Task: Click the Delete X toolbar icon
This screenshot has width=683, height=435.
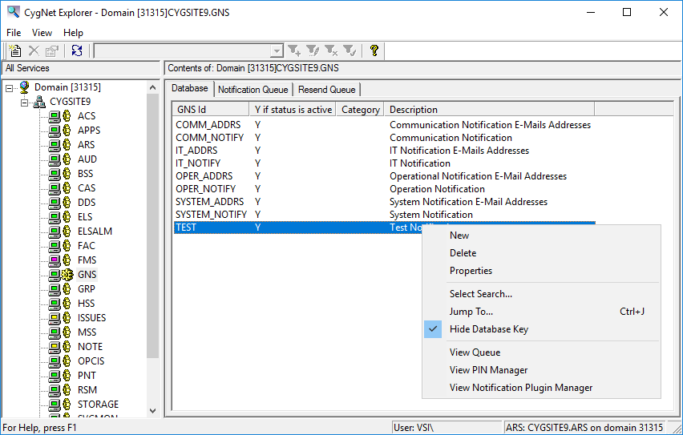Action: pyautogui.click(x=34, y=50)
